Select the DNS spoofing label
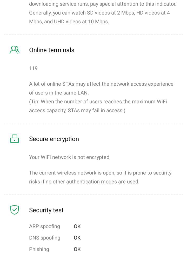 [45, 238]
